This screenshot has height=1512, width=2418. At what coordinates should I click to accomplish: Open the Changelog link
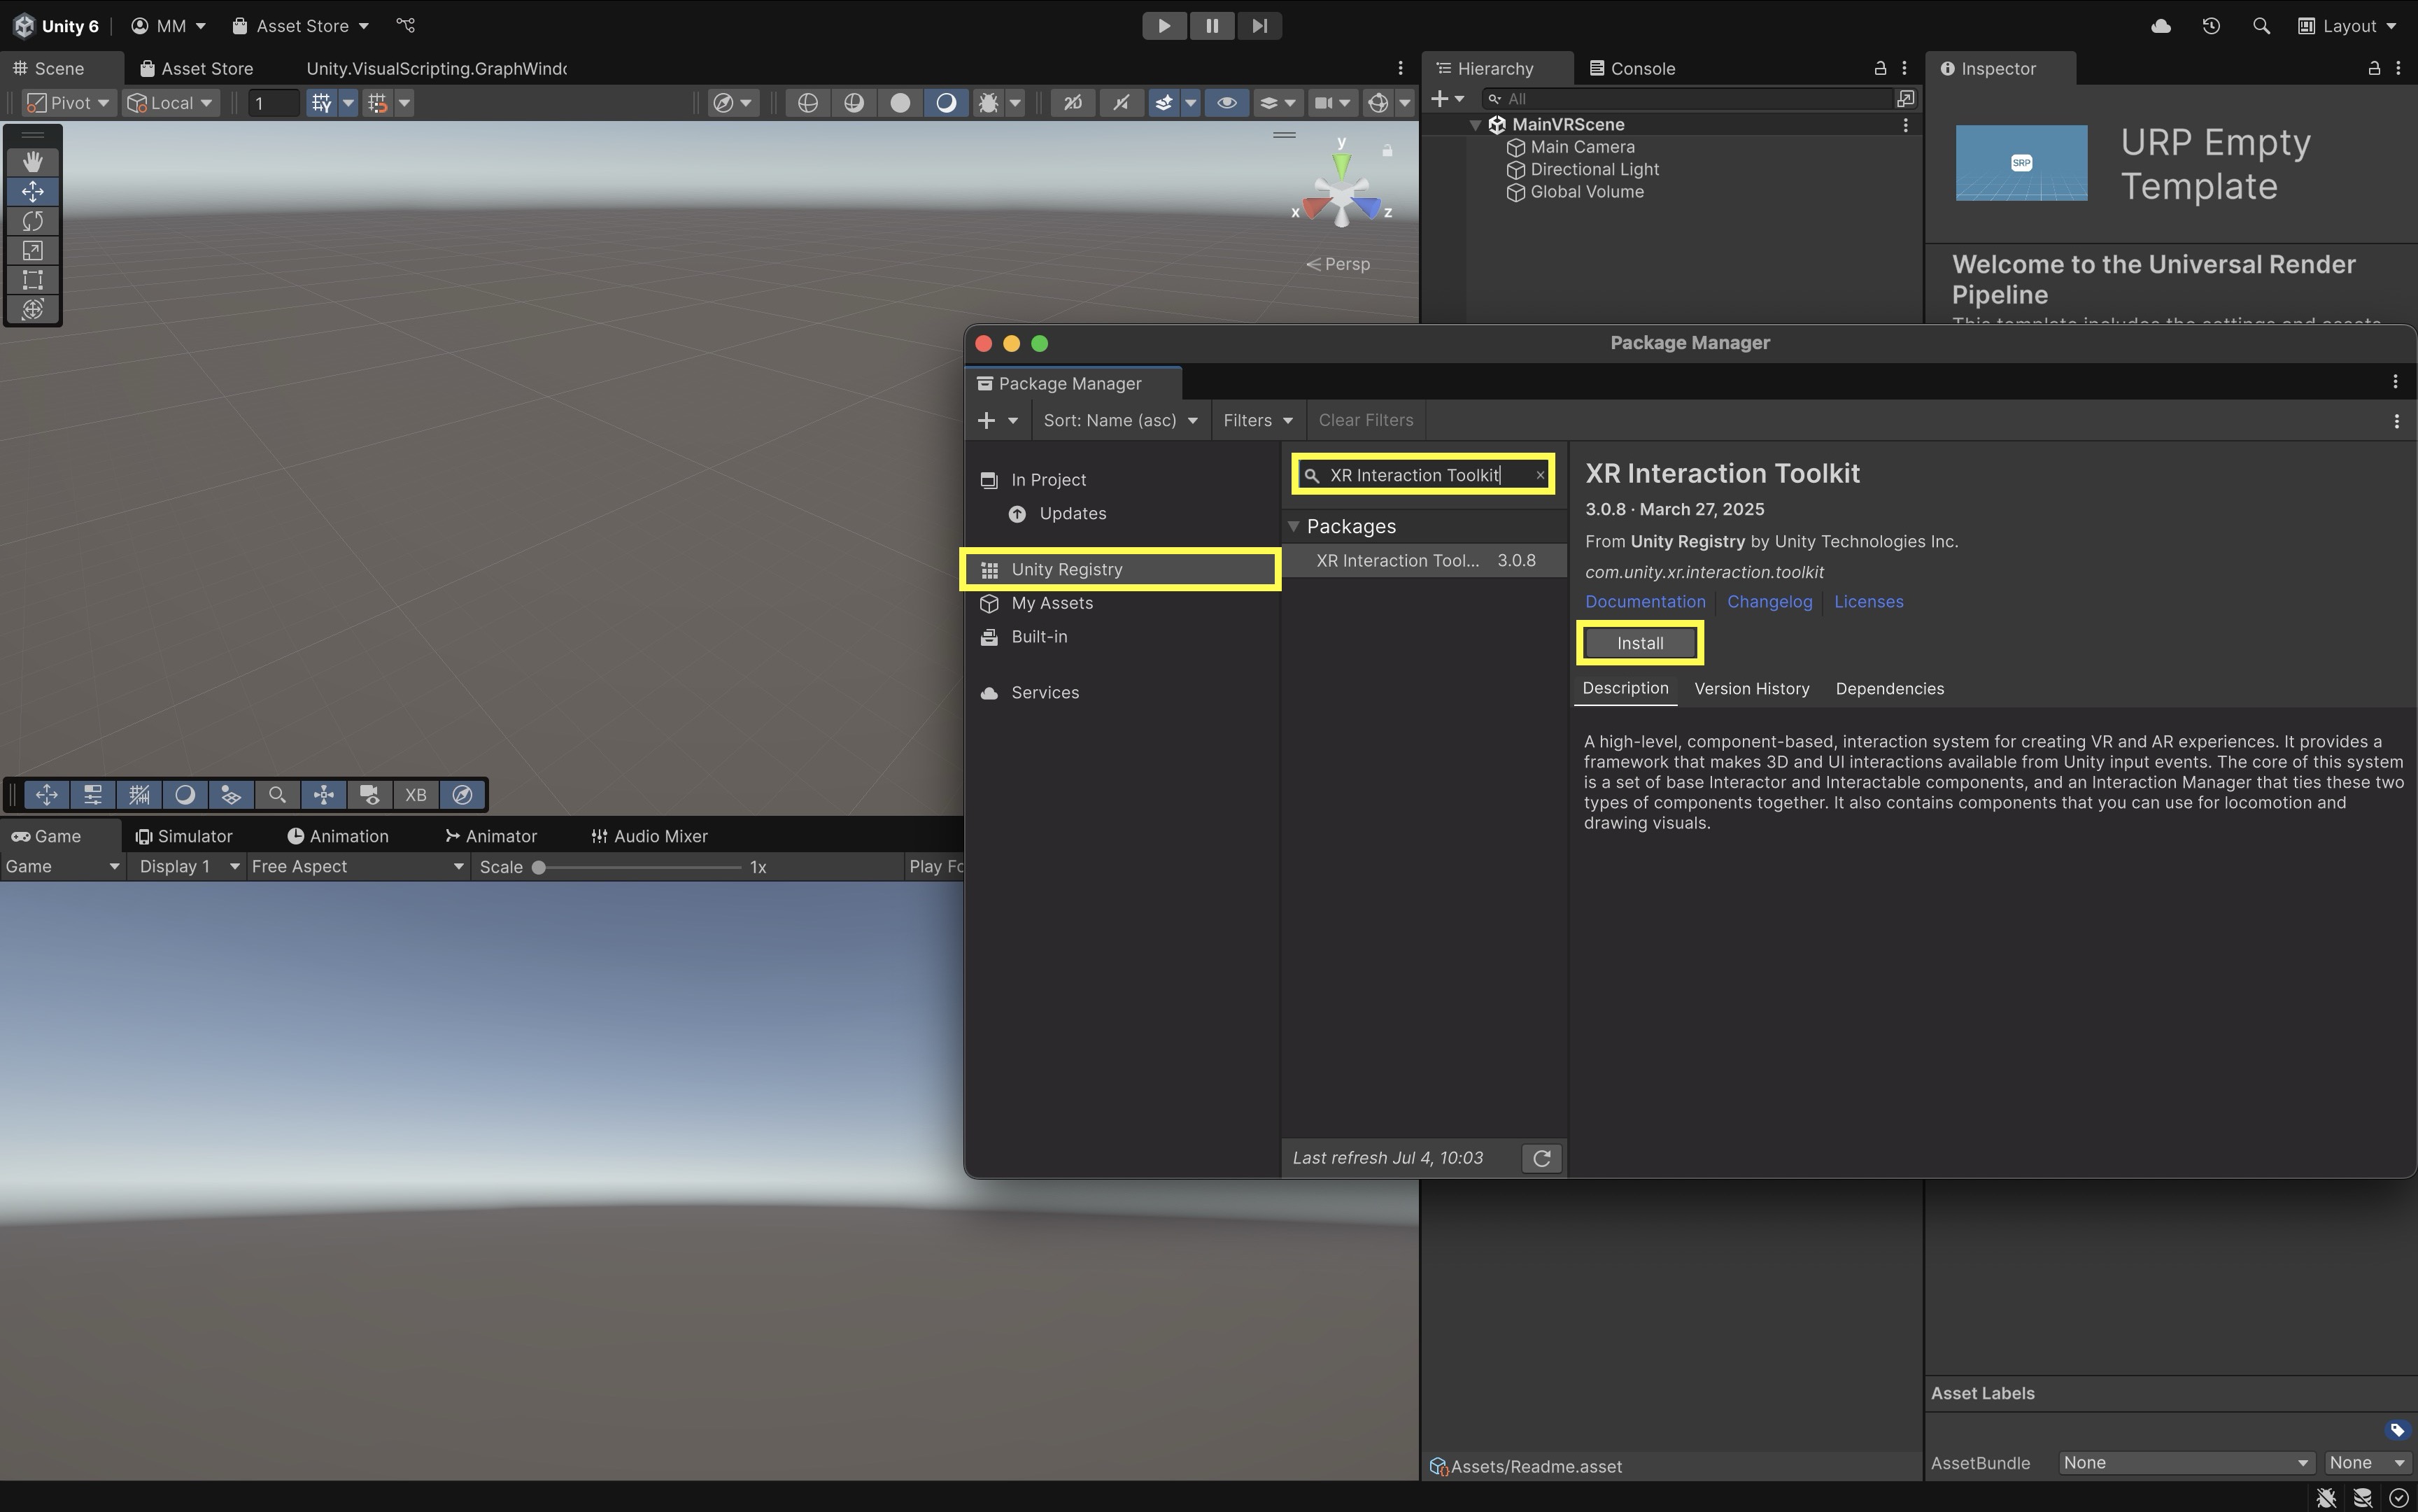(1769, 601)
